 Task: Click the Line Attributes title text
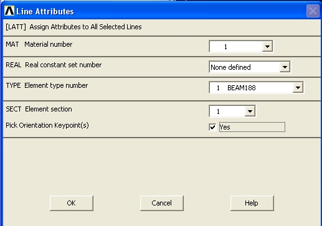[45, 11]
